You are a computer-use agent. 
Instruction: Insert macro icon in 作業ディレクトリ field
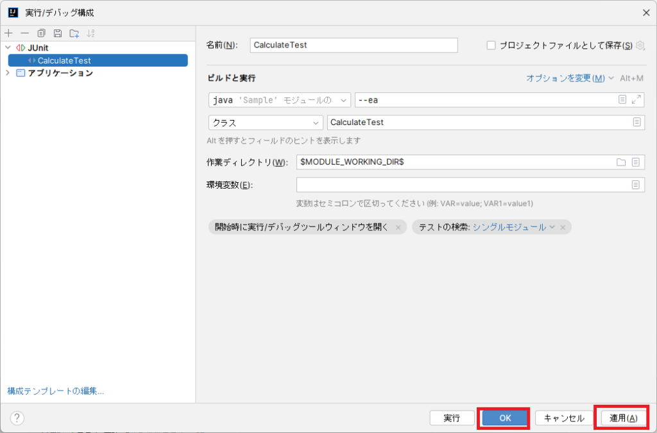636,162
